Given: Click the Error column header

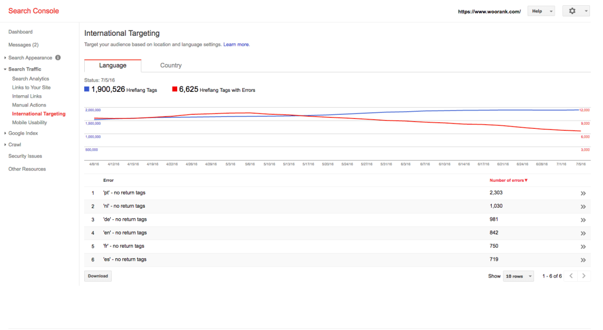Looking at the screenshot, I should pyautogui.click(x=108, y=180).
